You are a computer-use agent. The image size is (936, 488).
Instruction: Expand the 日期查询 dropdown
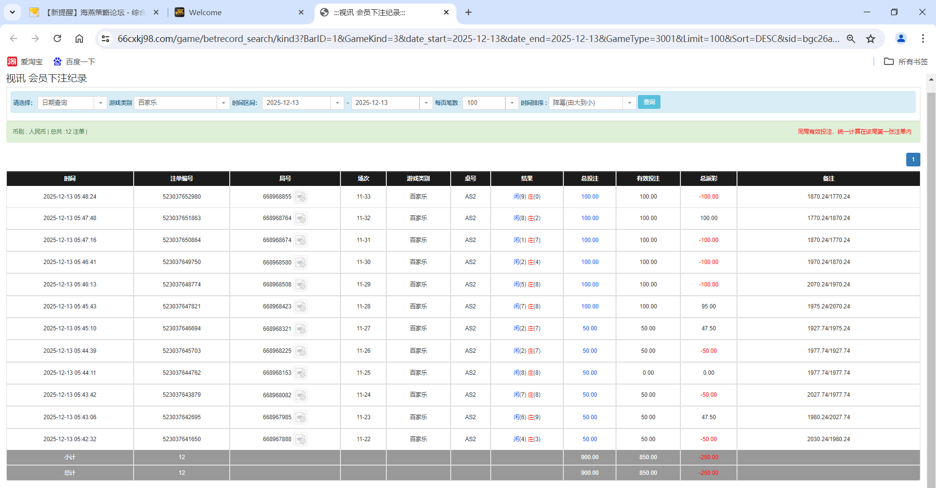click(100, 103)
